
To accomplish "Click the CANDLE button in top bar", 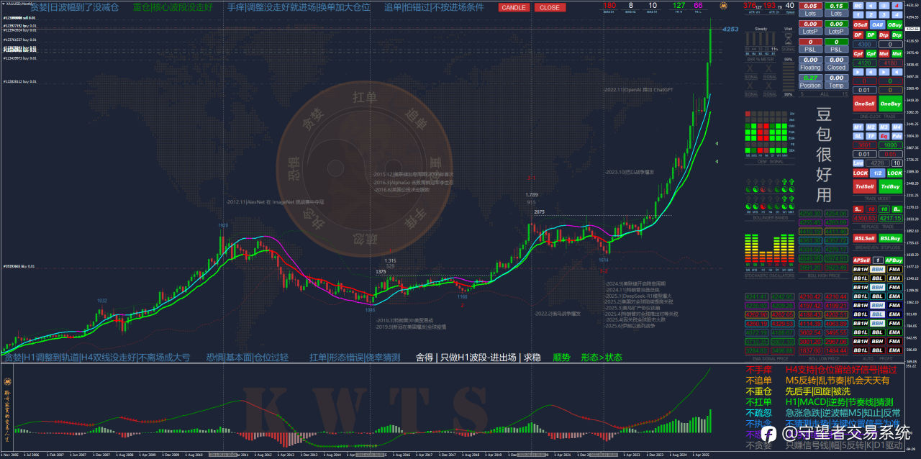I will (x=514, y=7).
